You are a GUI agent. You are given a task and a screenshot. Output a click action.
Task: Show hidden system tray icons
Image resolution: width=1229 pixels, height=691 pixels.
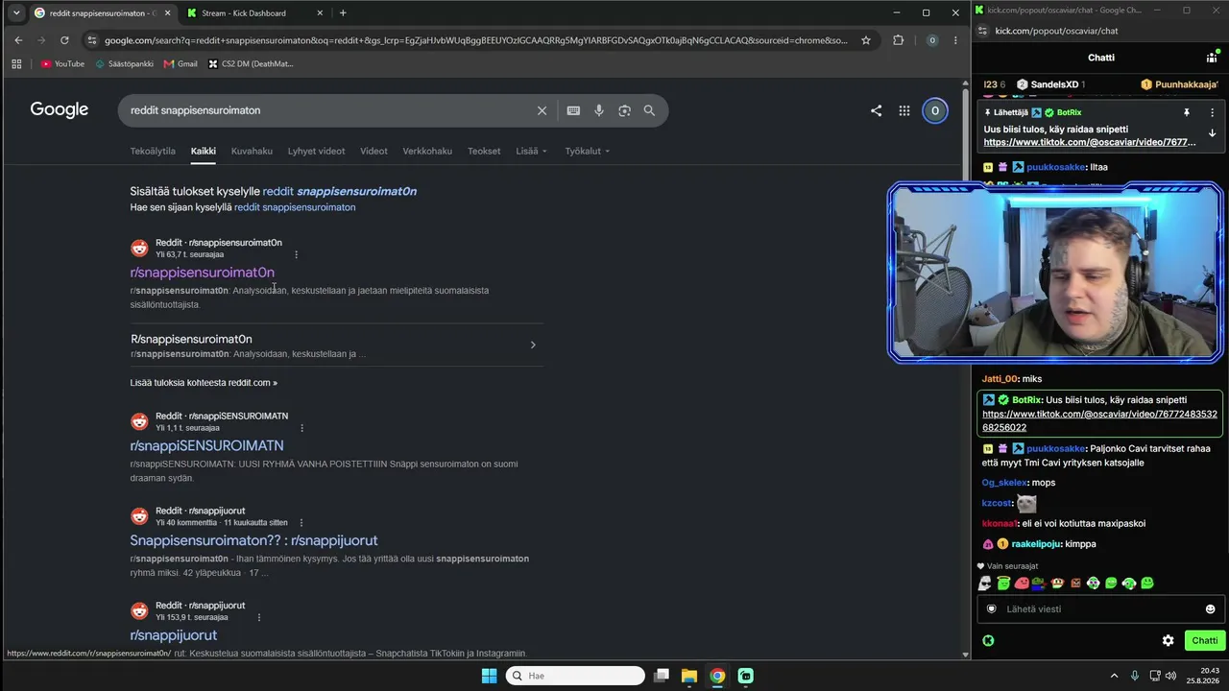pos(1114,676)
